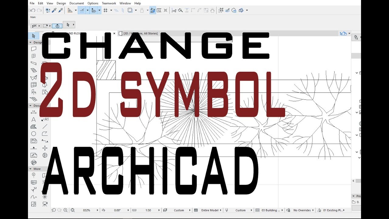Click the Trace Reference icon
Image resolution: width=389 pixels, height=219 pixels.
[x=130, y=10]
